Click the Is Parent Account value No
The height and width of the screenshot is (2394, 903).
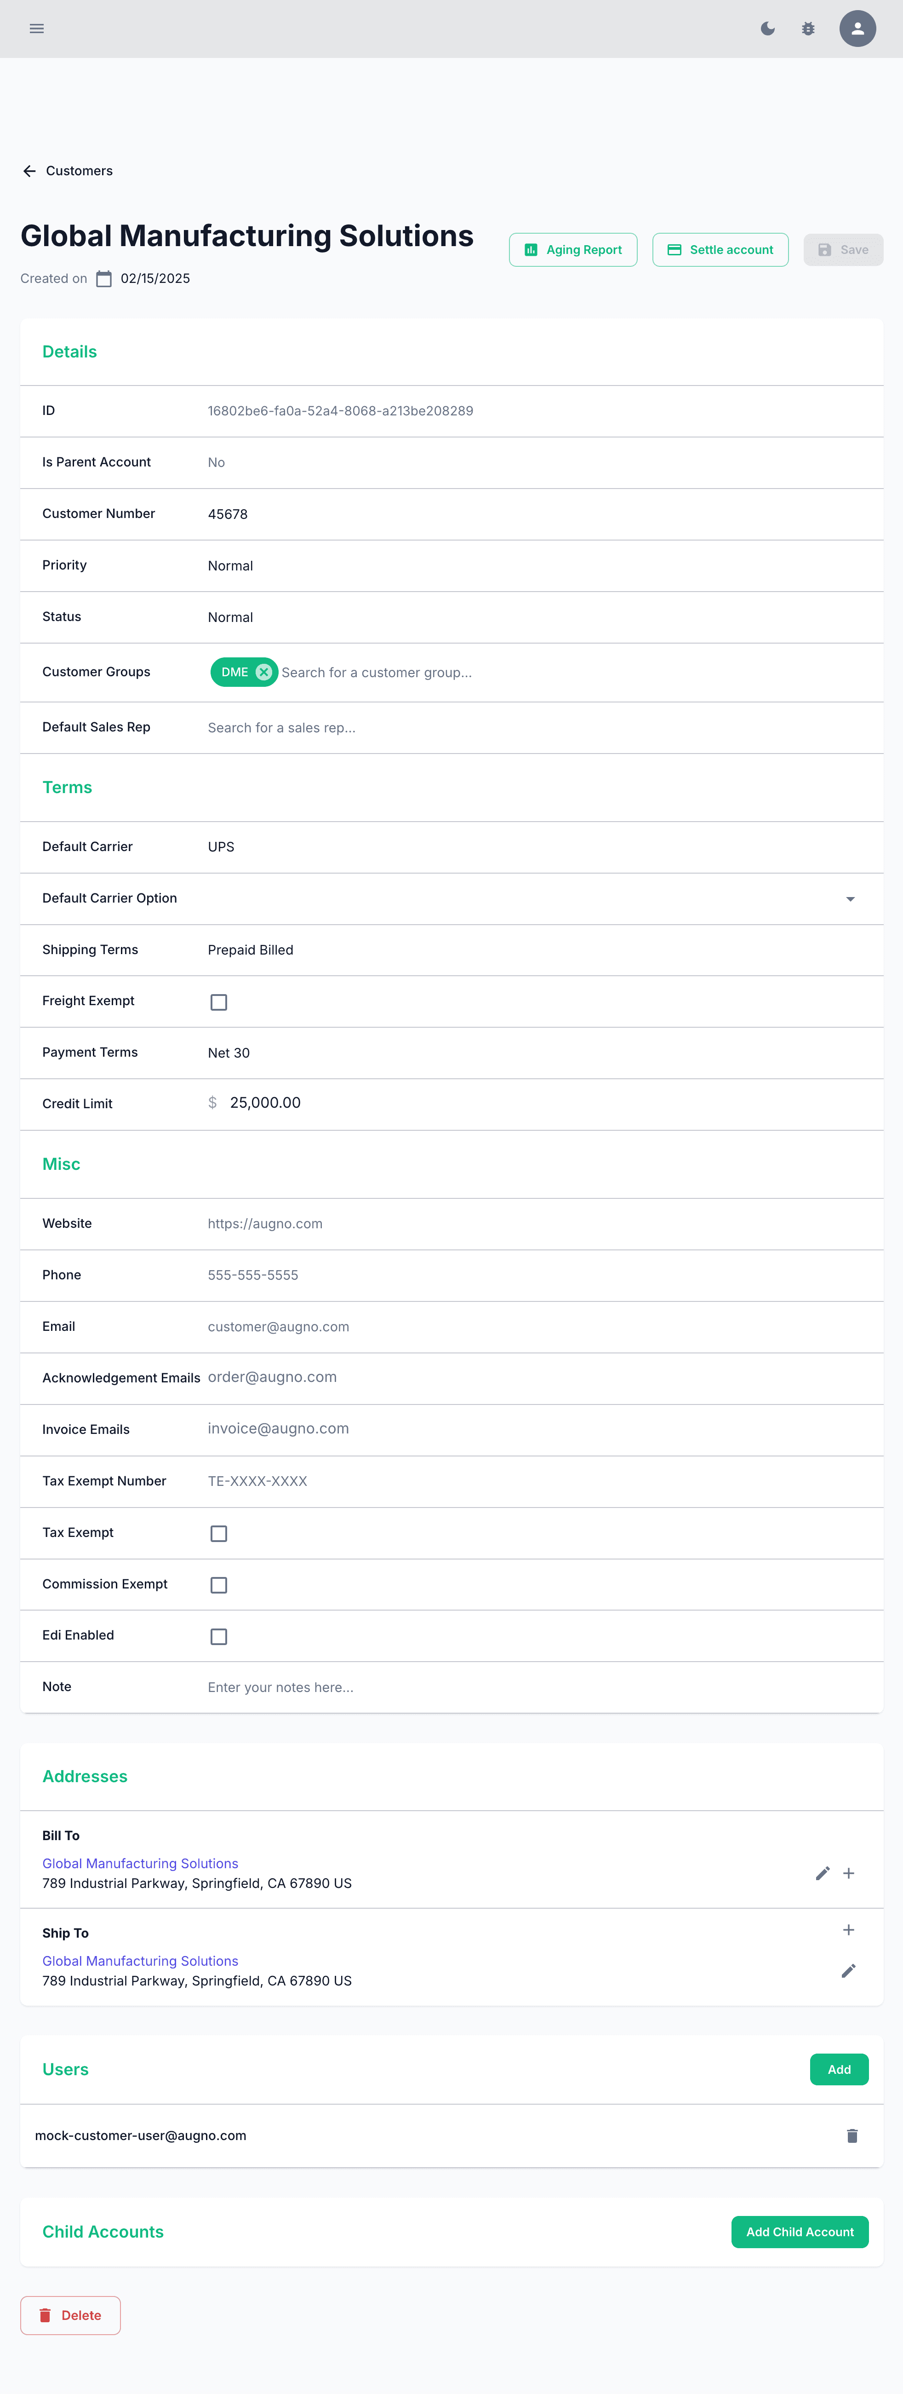[x=217, y=463]
